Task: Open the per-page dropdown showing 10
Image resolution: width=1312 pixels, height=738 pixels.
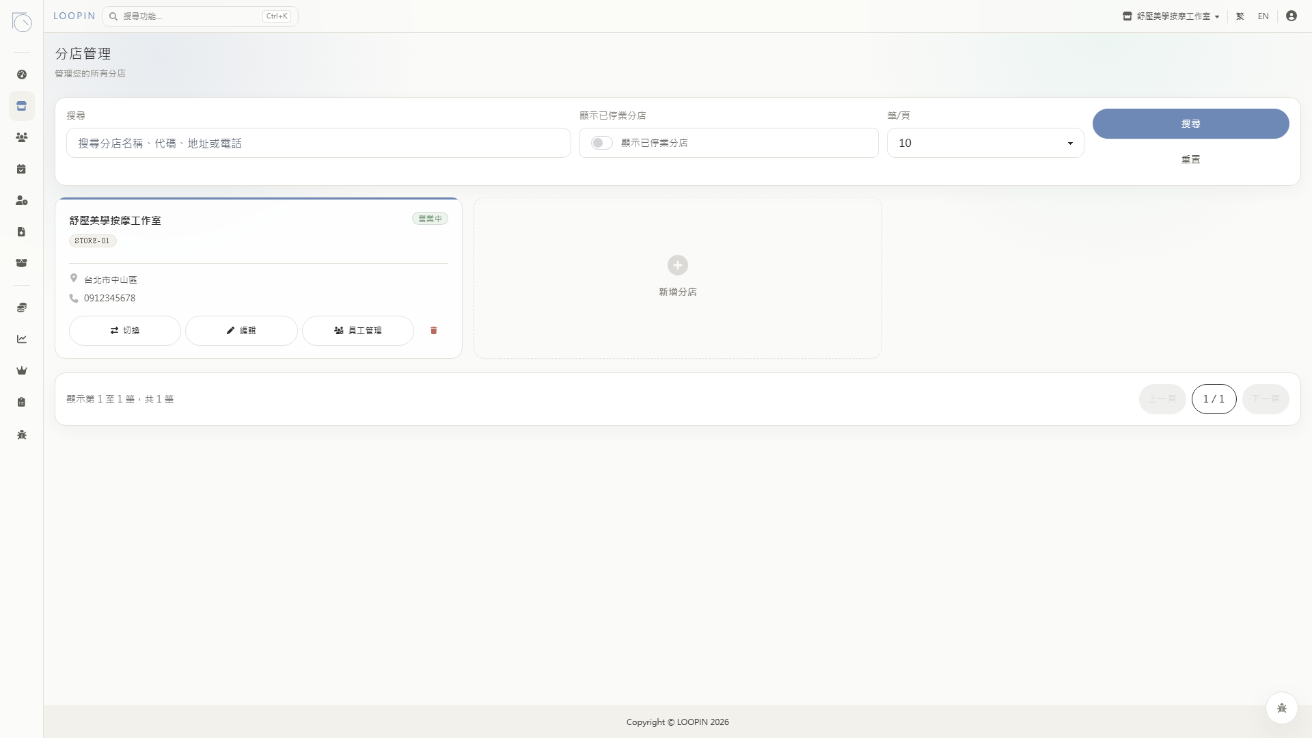Action: point(985,143)
